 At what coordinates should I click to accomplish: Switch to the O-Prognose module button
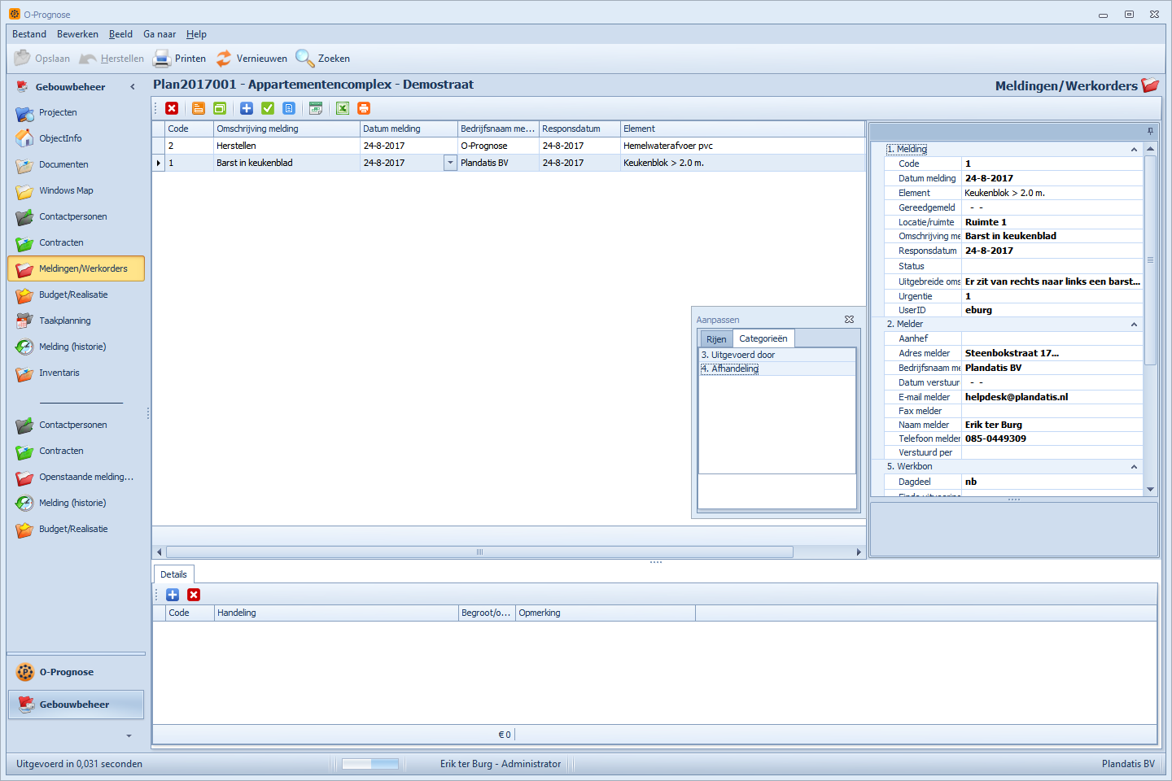tap(67, 672)
